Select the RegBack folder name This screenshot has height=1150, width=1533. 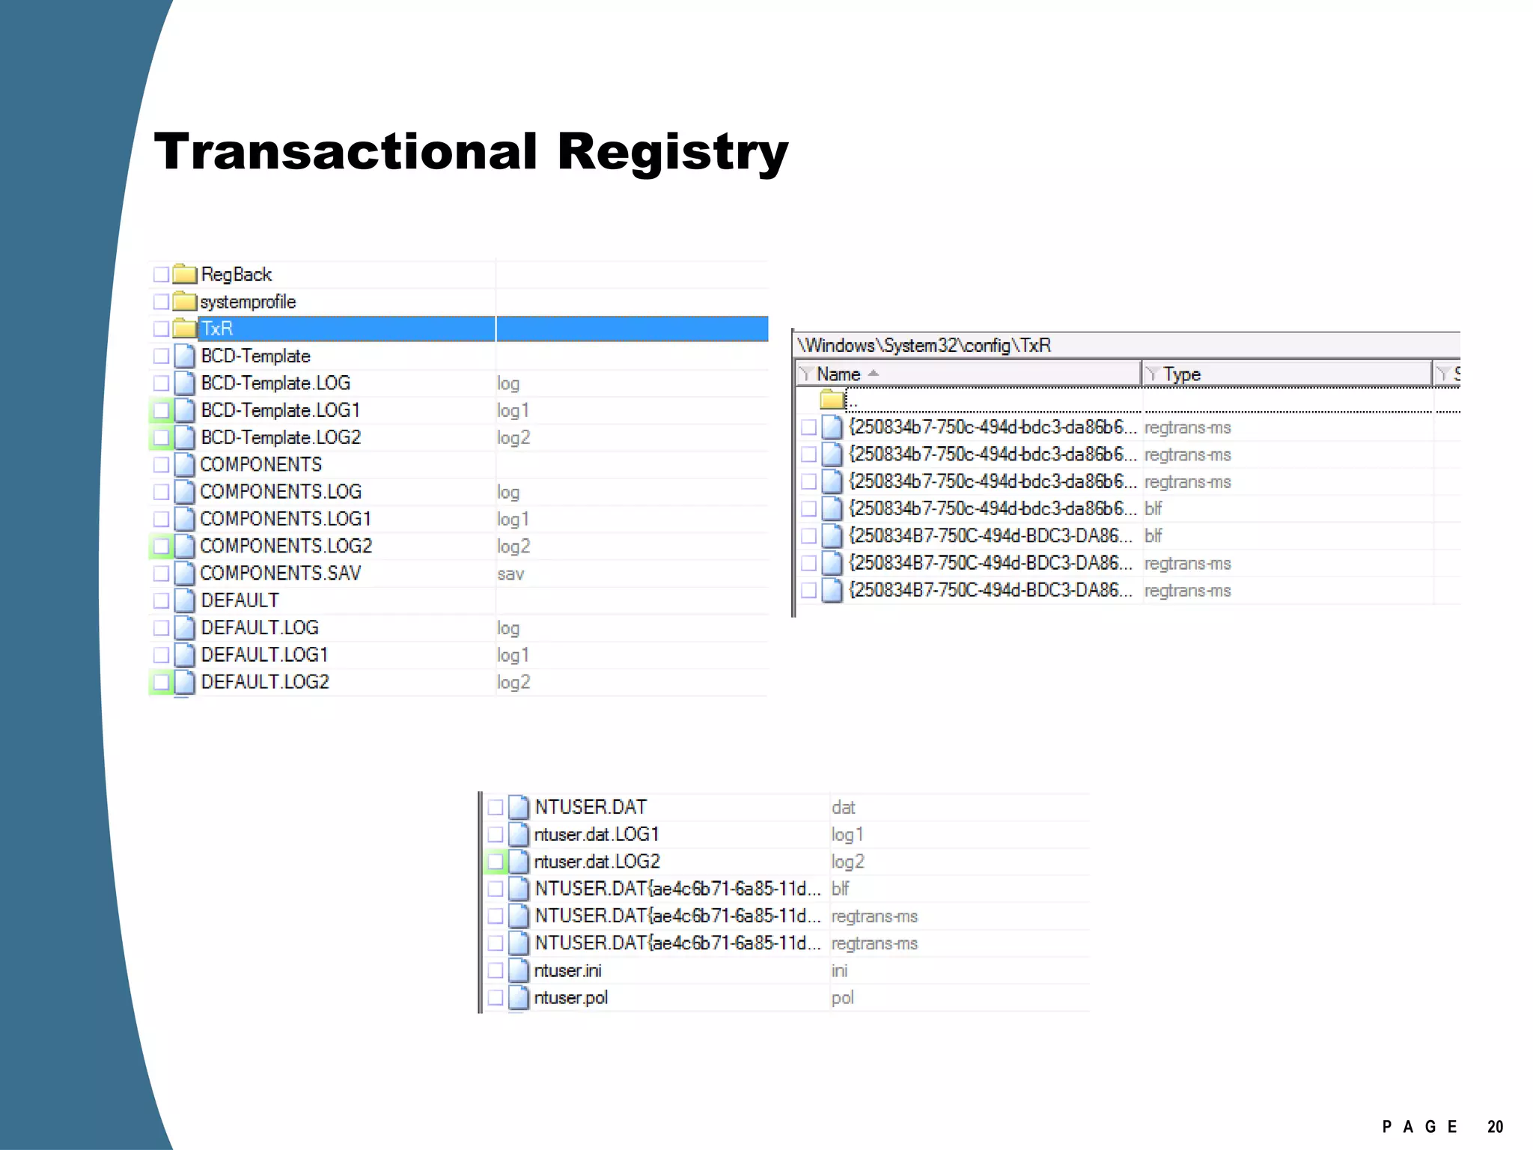click(x=236, y=275)
